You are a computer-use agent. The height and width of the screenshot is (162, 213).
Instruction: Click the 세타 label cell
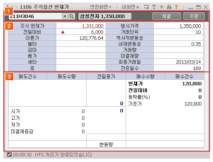(32, 62)
